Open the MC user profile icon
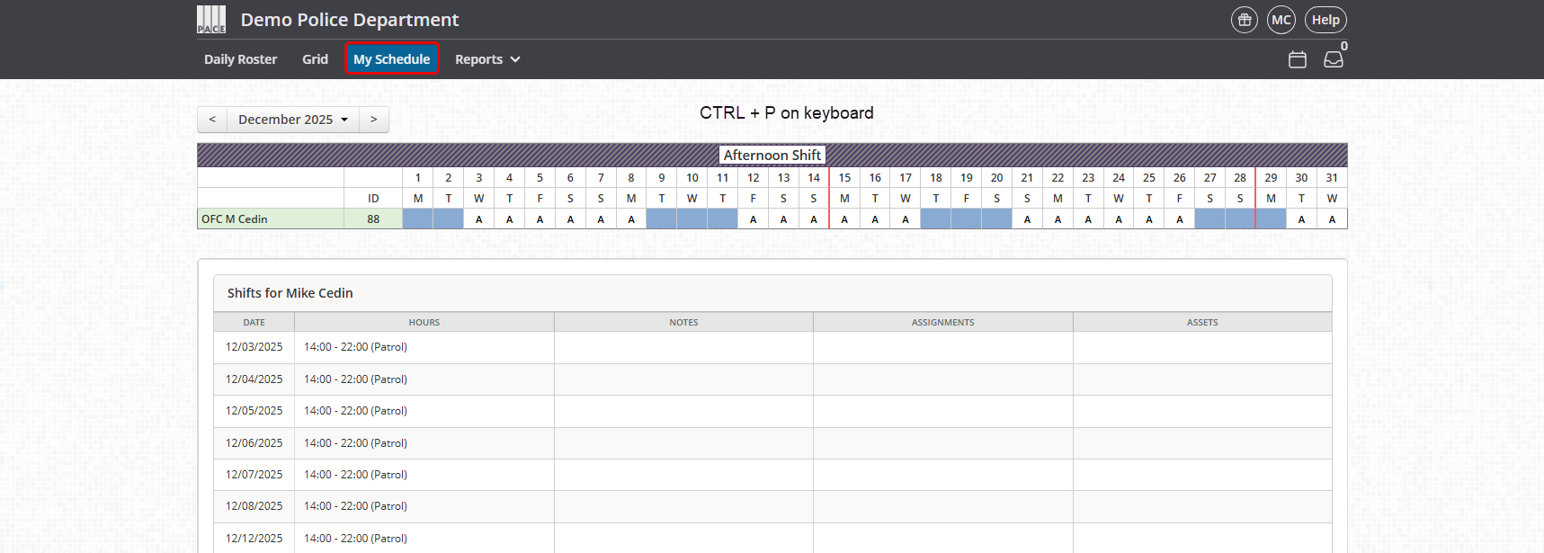This screenshot has width=1544, height=553. click(x=1281, y=20)
